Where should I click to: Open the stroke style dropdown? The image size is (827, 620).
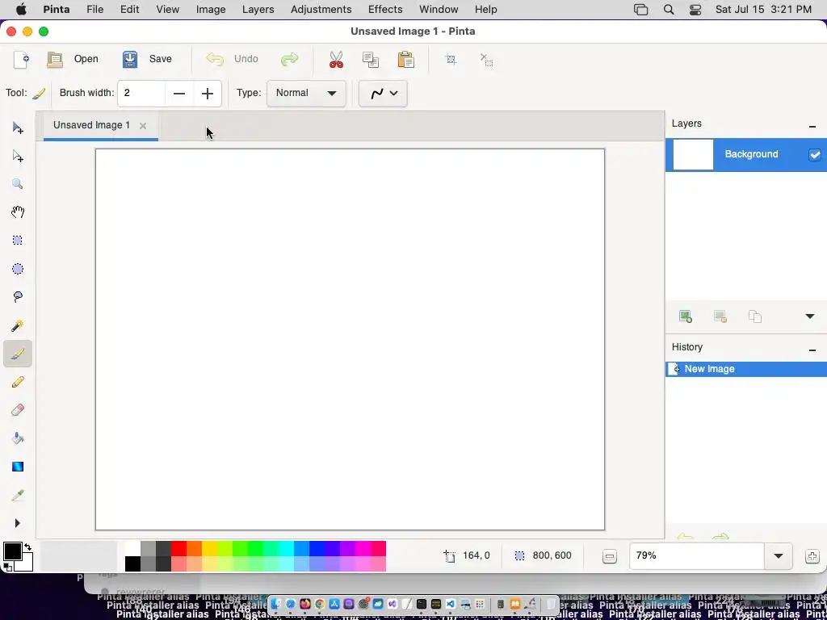tap(383, 94)
